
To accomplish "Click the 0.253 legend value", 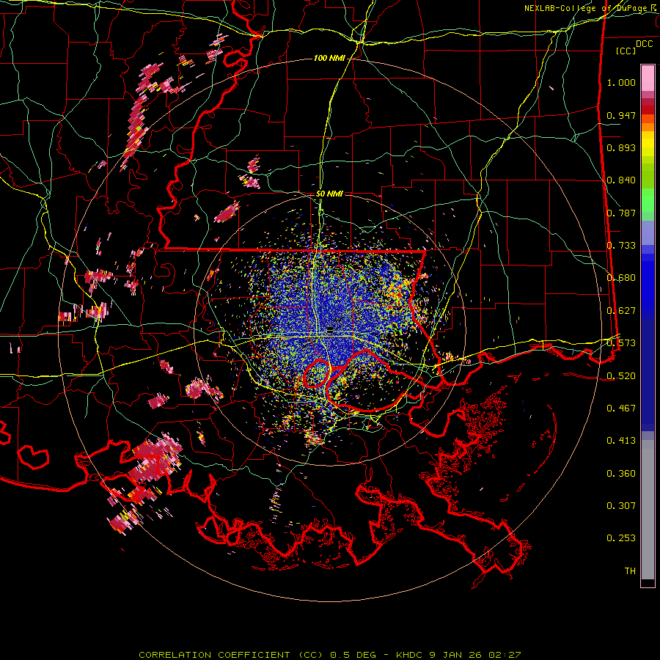I will pyautogui.click(x=621, y=538).
